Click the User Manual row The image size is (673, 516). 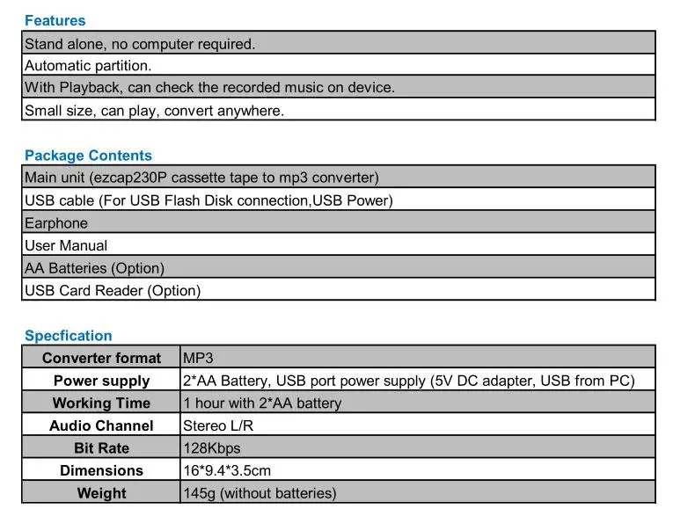click(338, 244)
